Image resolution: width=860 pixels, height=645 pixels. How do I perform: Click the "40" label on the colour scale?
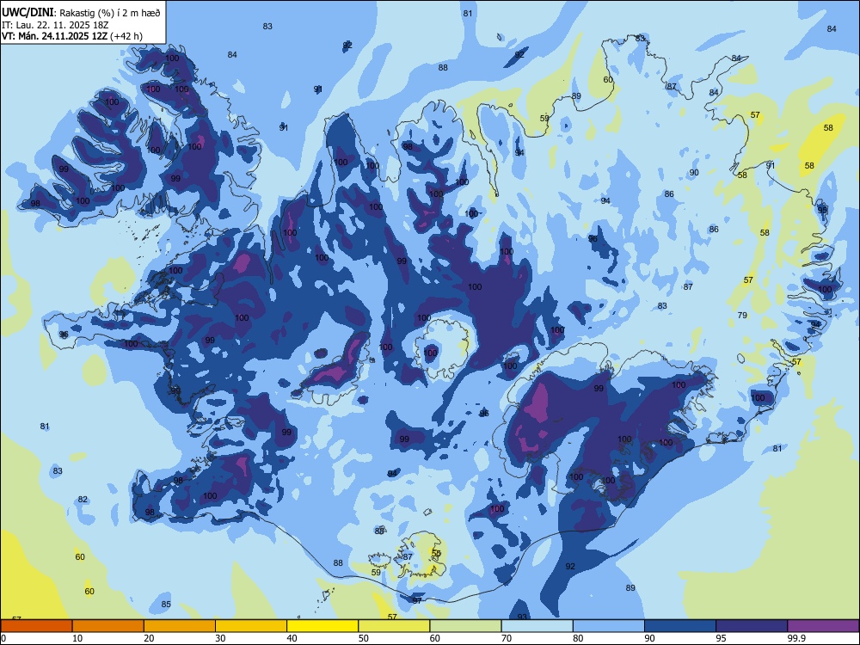tap(292, 638)
